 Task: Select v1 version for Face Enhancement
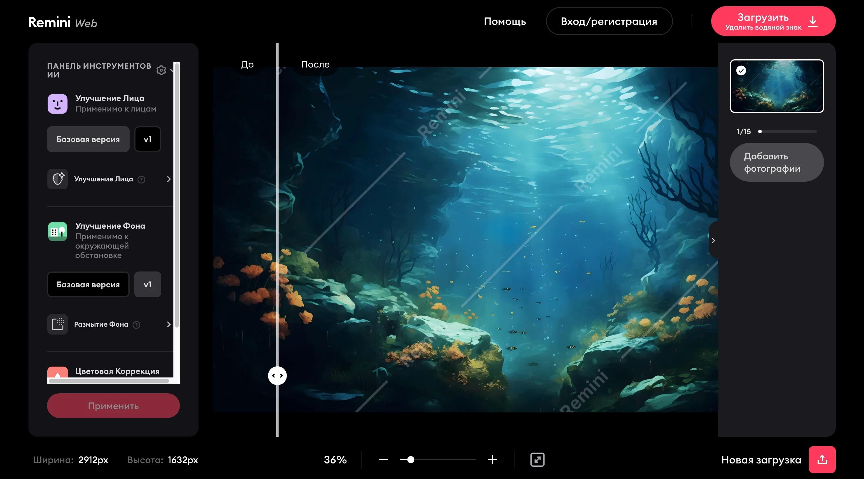pyautogui.click(x=148, y=139)
